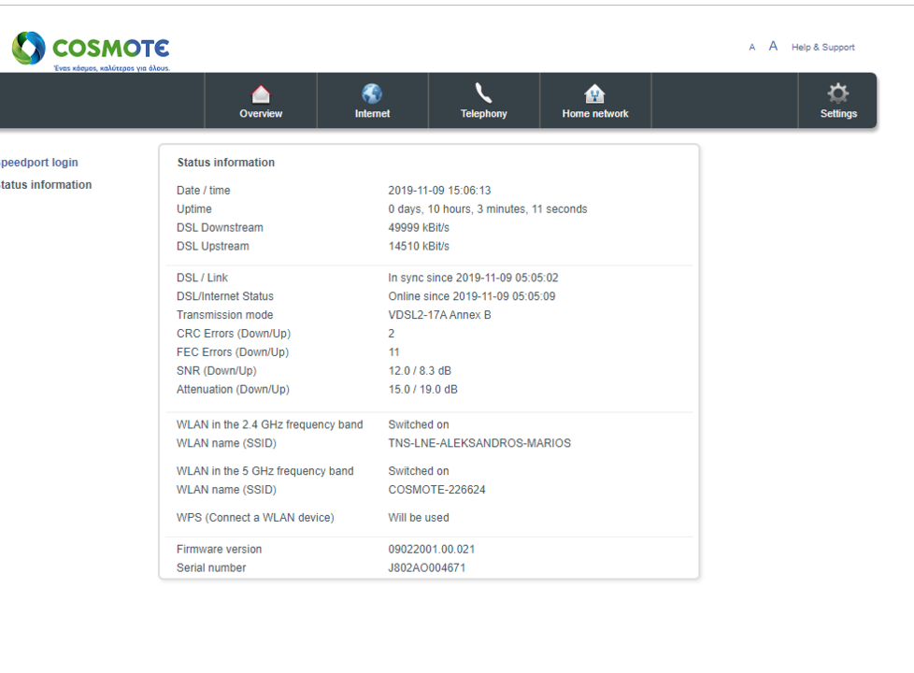Click the Overview house icon
The height and width of the screenshot is (673, 914).
click(x=261, y=93)
